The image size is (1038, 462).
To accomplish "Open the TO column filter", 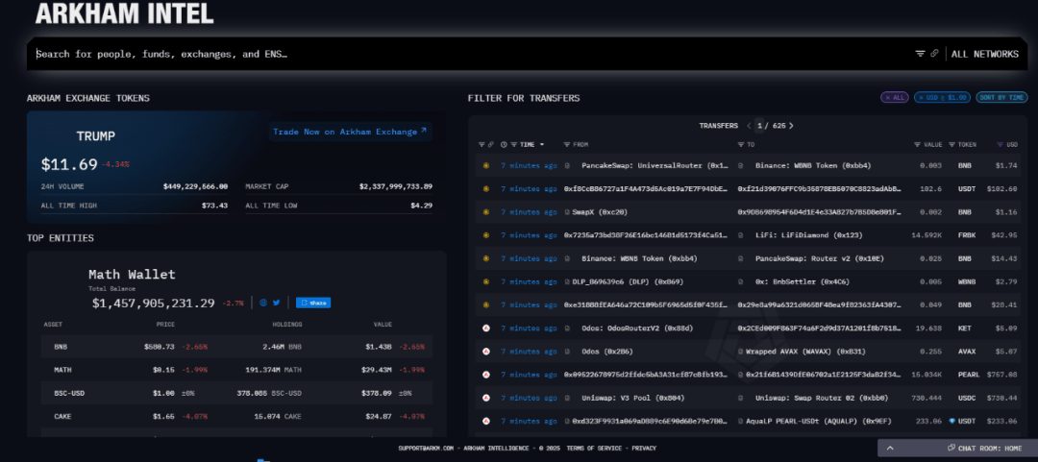I will click(741, 144).
